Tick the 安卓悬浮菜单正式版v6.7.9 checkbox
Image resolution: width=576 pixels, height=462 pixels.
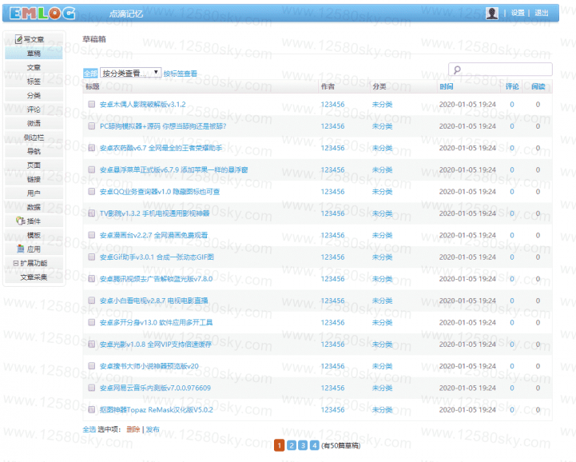tap(91, 169)
